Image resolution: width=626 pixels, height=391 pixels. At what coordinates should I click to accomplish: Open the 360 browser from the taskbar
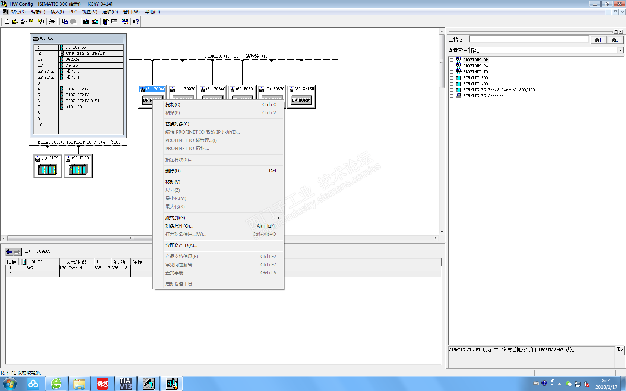click(x=56, y=384)
